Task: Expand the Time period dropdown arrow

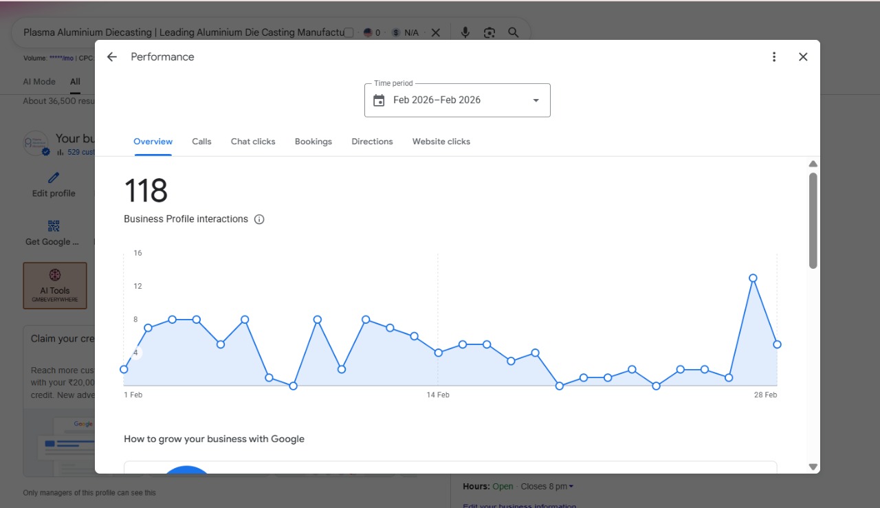Action: [536, 100]
